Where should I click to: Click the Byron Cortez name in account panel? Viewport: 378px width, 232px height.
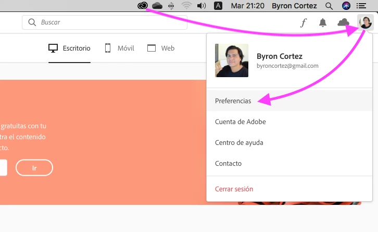coord(280,56)
